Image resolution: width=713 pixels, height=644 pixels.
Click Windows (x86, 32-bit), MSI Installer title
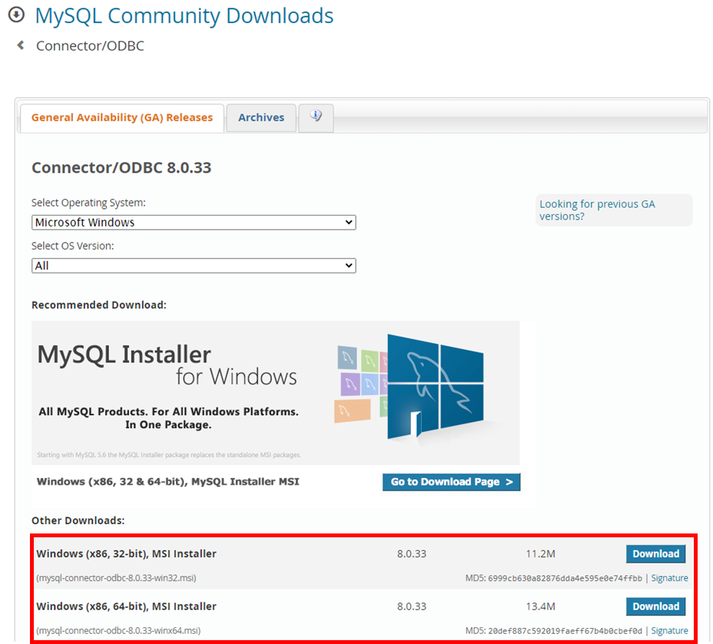127,554
